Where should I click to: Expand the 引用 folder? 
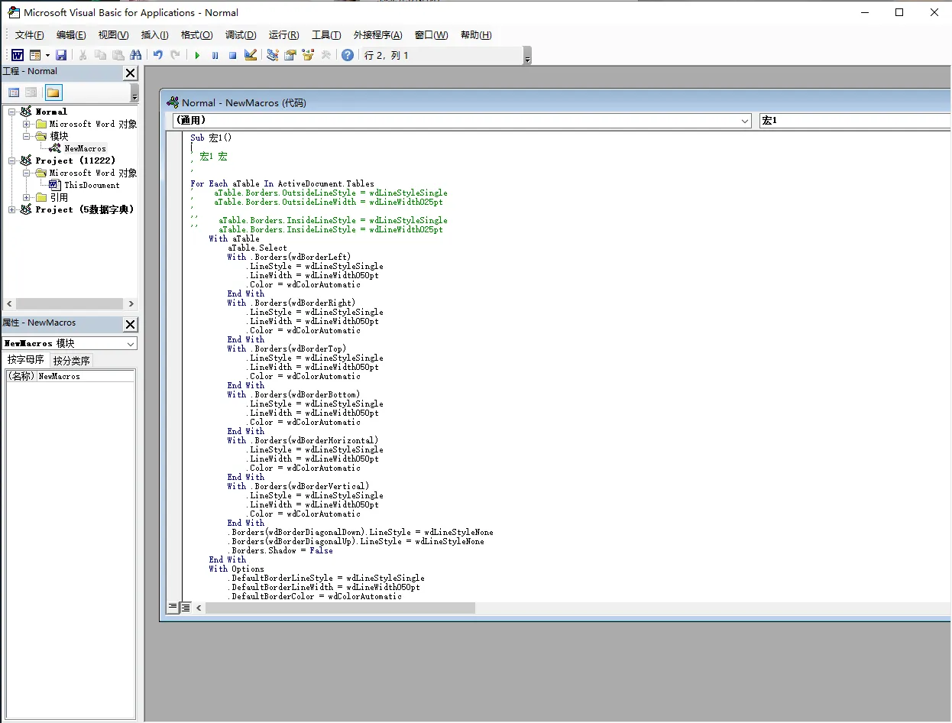pos(26,197)
